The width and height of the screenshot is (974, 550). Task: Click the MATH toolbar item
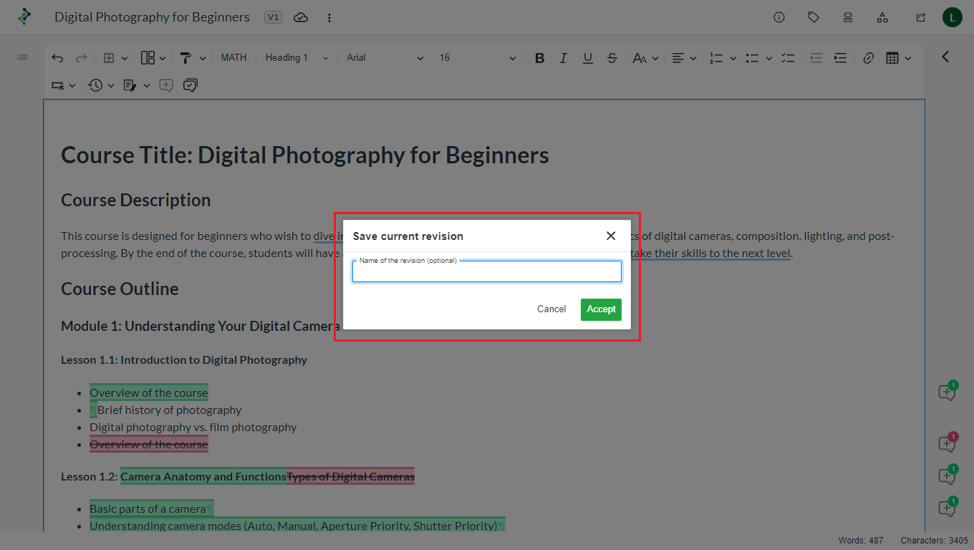233,58
